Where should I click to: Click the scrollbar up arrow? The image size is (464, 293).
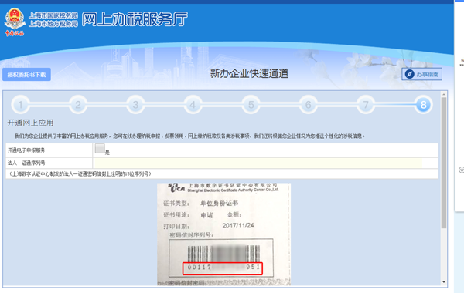click(x=444, y=94)
